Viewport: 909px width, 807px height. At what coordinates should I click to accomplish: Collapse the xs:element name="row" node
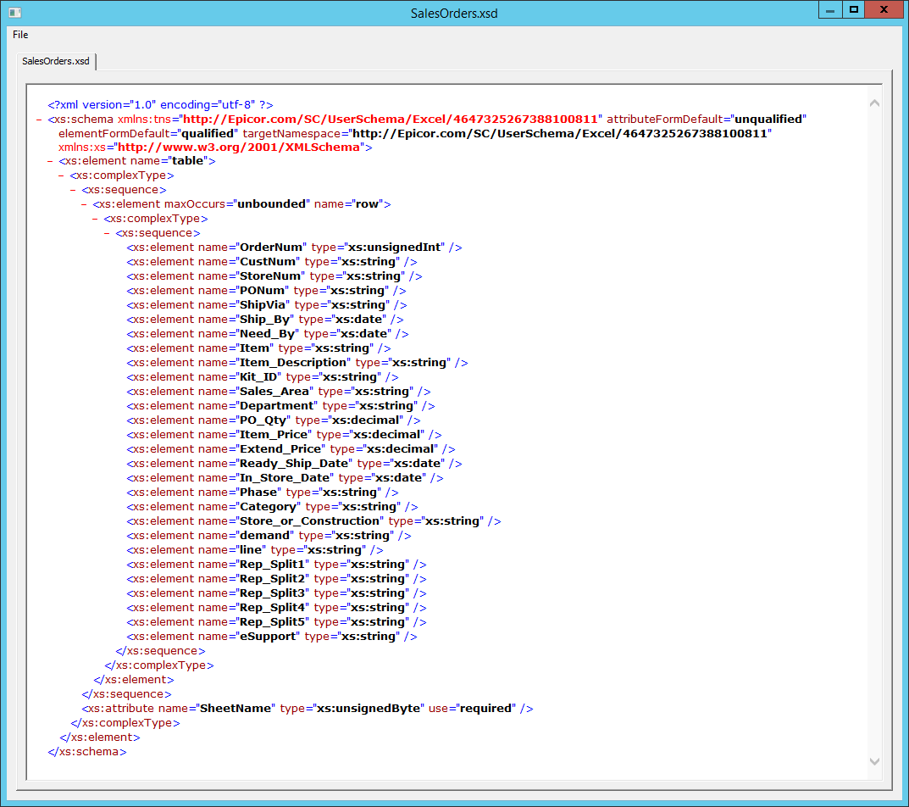point(85,204)
